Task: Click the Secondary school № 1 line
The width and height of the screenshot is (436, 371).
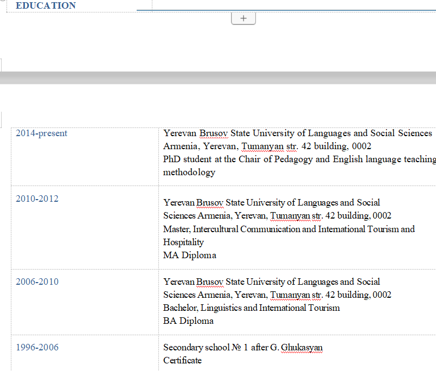Action: tap(243, 347)
